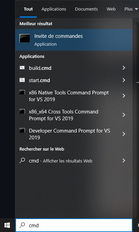The height and width of the screenshot is (232, 139).
Task: Switch to the Documents tab
Action: point(86,9)
